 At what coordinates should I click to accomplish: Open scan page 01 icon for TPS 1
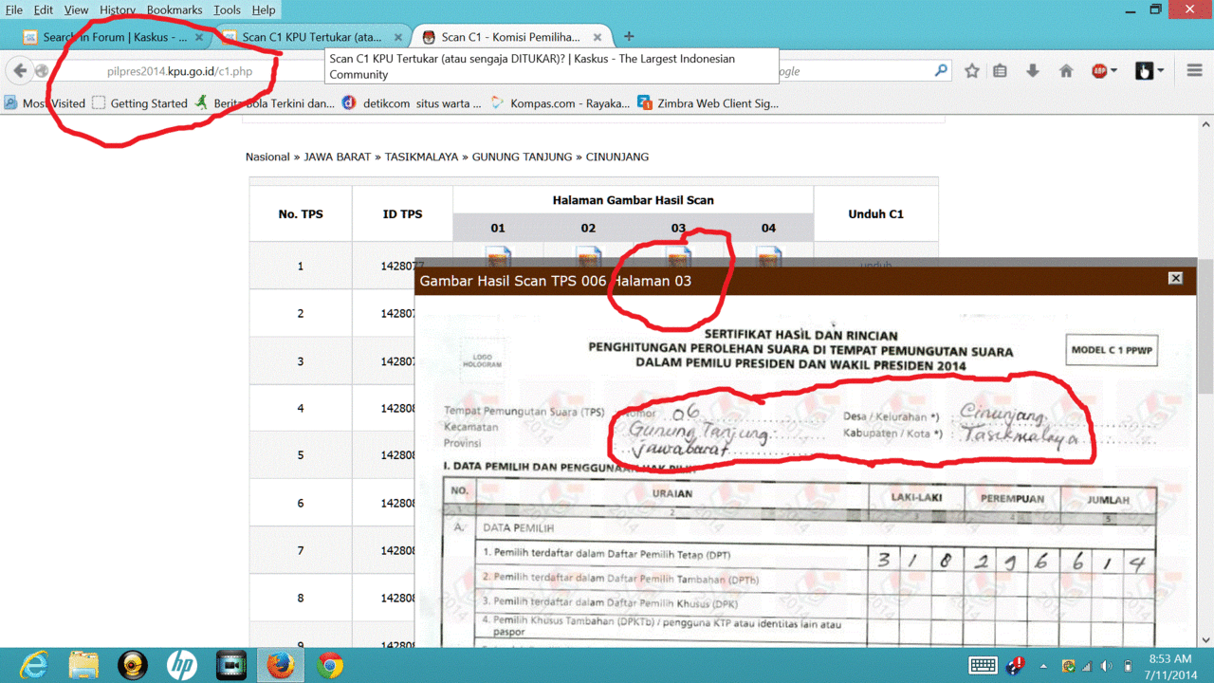[498, 256]
